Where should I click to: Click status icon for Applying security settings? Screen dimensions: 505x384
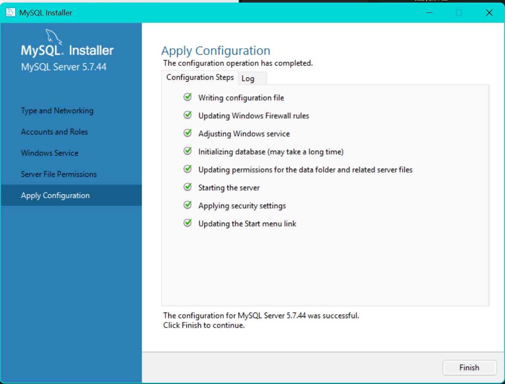click(188, 205)
